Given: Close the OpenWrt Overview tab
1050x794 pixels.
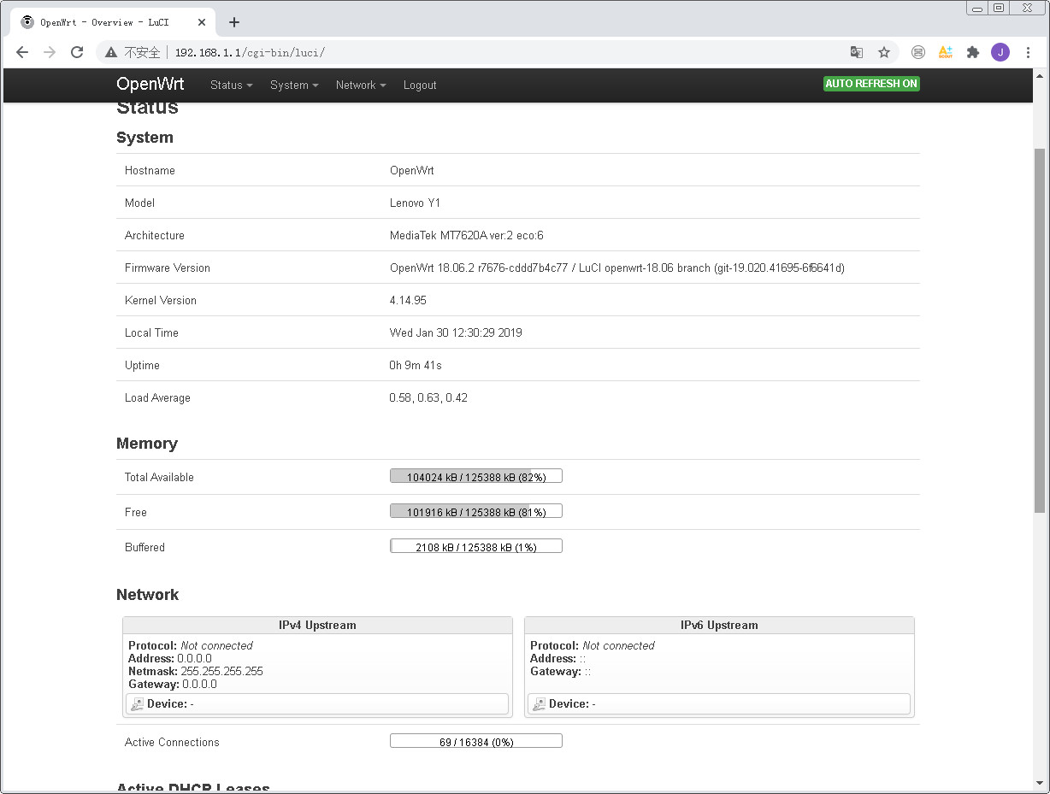Looking at the screenshot, I should 202,22.
